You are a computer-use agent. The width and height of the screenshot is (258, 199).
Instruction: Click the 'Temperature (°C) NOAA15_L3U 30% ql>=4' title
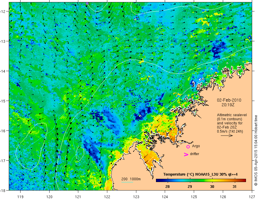pyautogui.click(x=200, y=174)
